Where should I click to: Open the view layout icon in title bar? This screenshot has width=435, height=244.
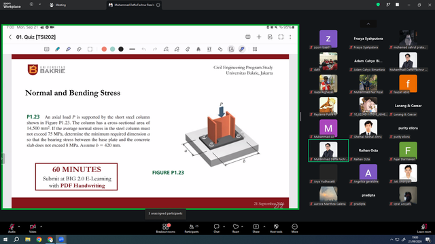397,5
